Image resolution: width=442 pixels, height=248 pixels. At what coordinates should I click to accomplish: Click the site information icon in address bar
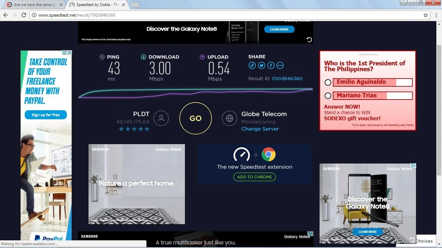pos(34,15)
